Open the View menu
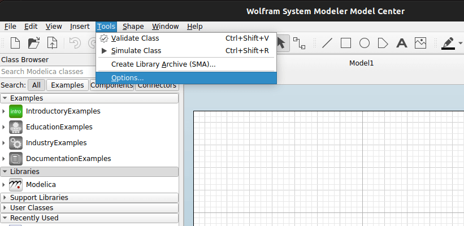Viewport: 464px width, 226px height. (x=54, y=27)
